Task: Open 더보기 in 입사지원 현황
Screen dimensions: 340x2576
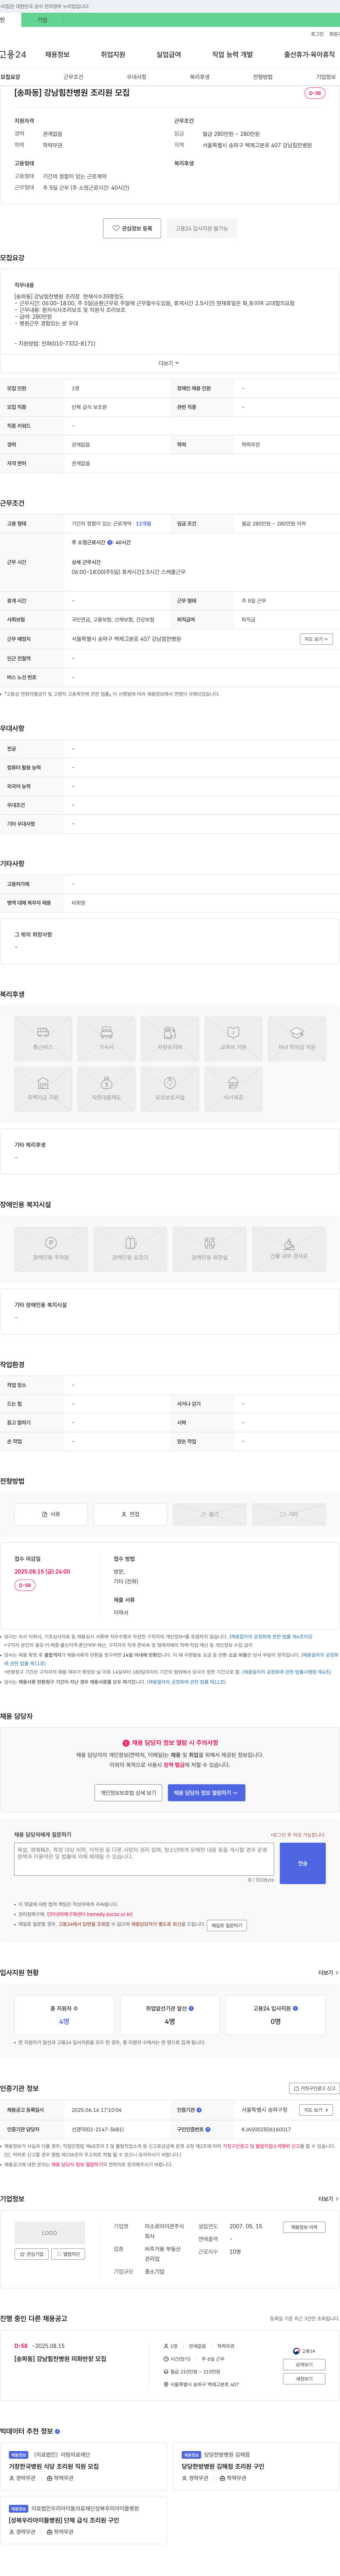Action: pyautogui.click(x=328, y=1973)
